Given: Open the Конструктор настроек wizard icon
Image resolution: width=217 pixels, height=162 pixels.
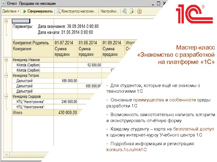Looking at the screenshot, I should (x=58, y=11).
